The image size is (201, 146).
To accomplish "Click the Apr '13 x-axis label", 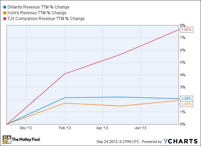I will (x=102, y=128).
